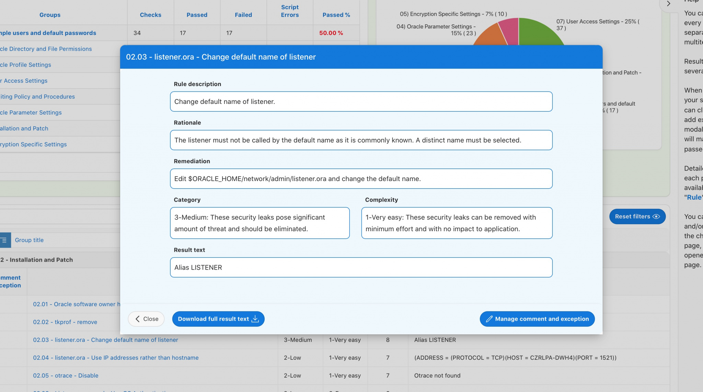Open the Oracle Profile Settings group link

[26, 65]
